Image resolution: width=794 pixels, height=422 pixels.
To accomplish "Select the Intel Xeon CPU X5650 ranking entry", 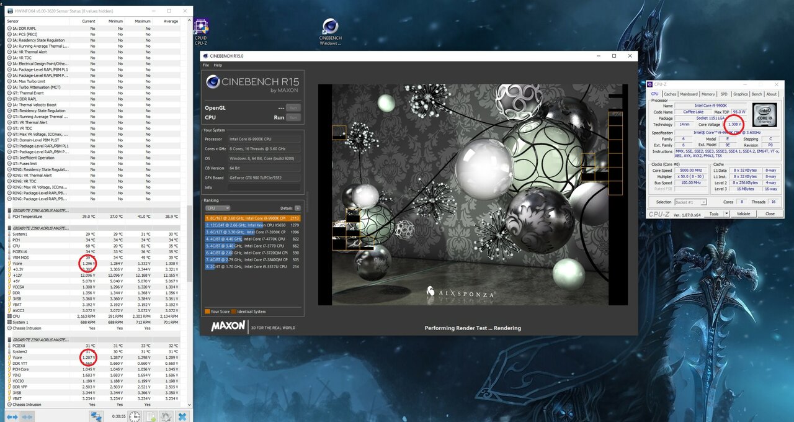I will coord(252,225).
